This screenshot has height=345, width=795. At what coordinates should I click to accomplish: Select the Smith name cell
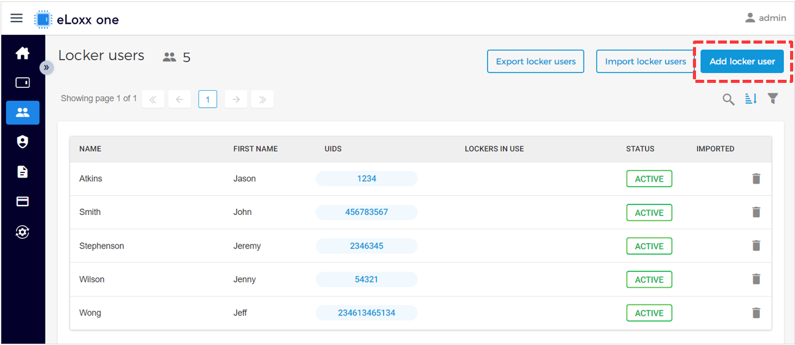pyautogui.click(x=90, y=212)
